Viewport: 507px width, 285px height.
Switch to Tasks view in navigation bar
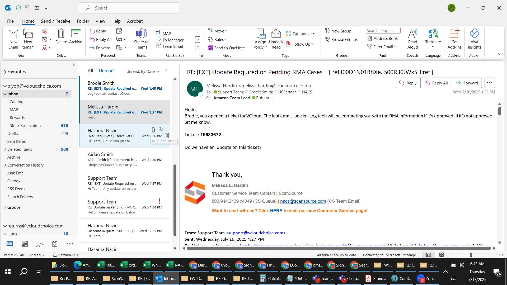click(x=55, y=244)
